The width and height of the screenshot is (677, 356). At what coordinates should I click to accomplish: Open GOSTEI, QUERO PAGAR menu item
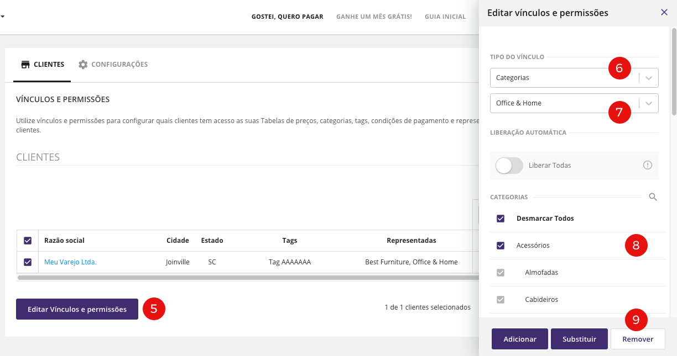[x=287, y=17]
